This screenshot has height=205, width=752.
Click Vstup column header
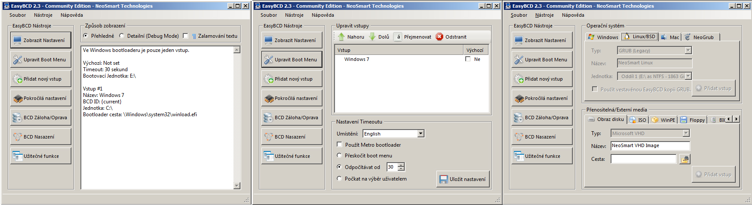click(399, 50)
